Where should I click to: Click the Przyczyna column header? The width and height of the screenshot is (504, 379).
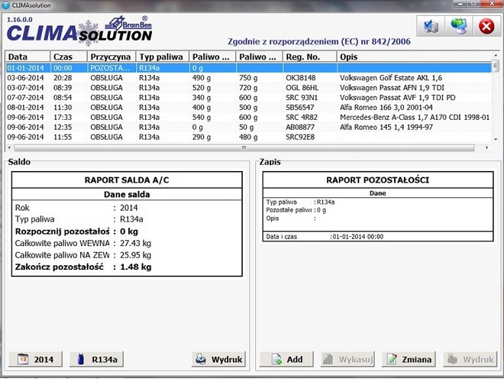[111, 57]
